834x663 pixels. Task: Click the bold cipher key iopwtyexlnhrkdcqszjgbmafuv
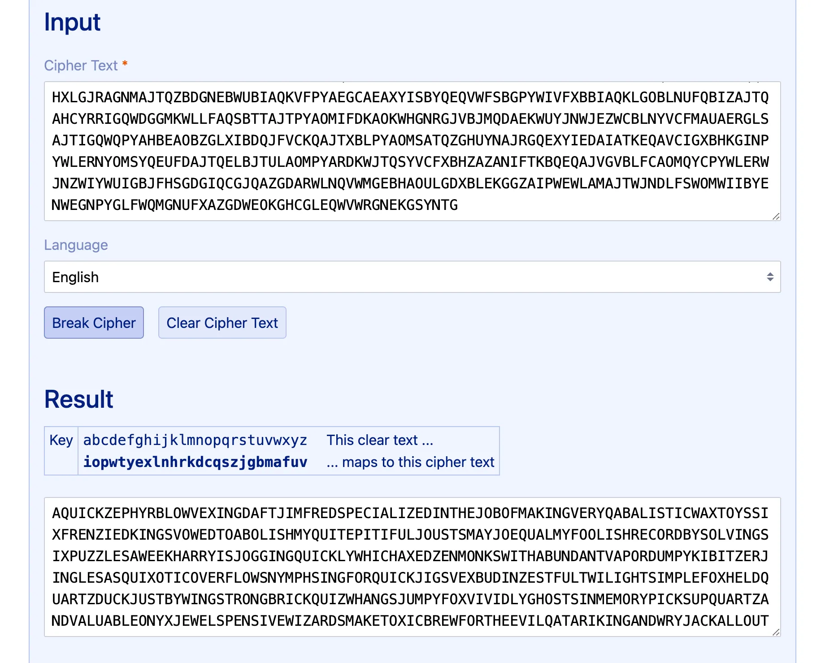195,462
